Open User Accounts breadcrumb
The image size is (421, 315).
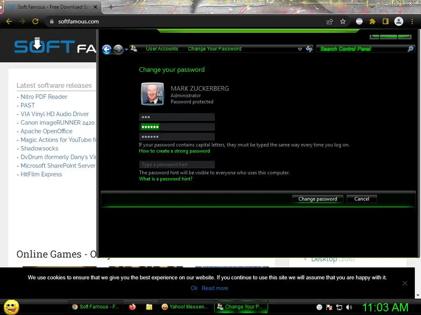(162, 49)
